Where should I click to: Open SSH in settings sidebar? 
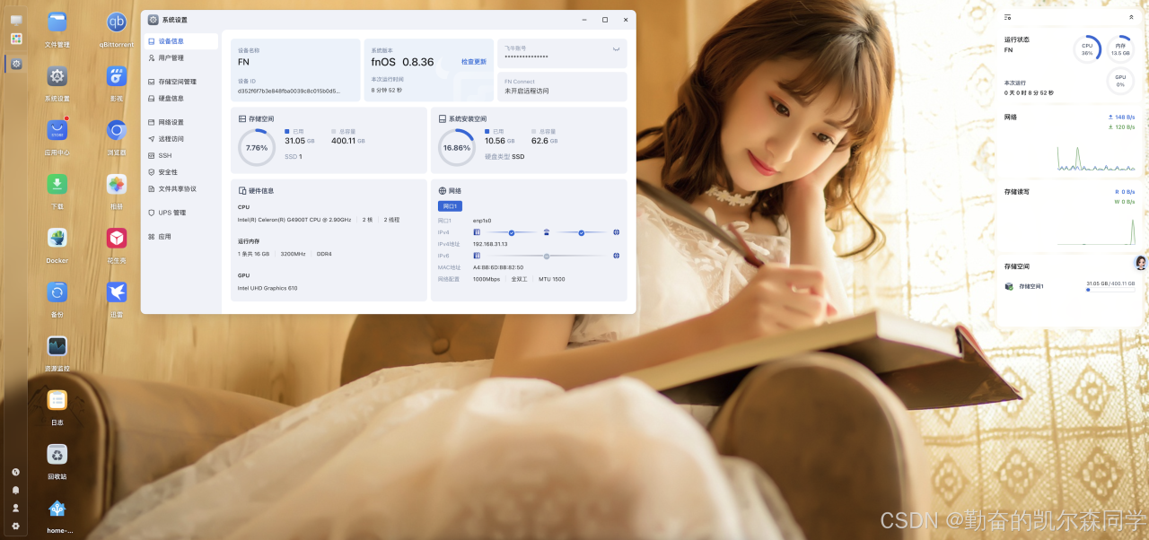180,155
